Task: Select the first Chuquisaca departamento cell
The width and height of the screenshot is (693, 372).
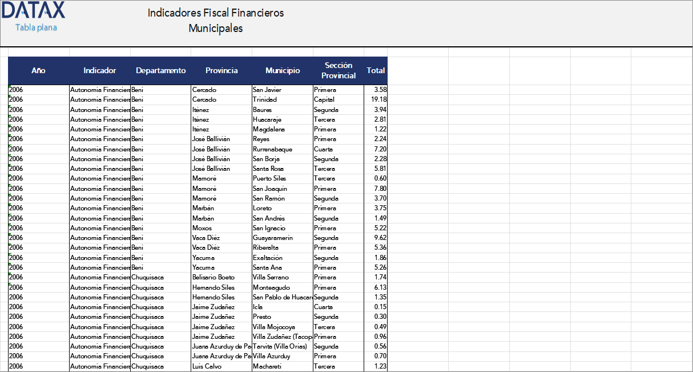Action: (148, 277)
